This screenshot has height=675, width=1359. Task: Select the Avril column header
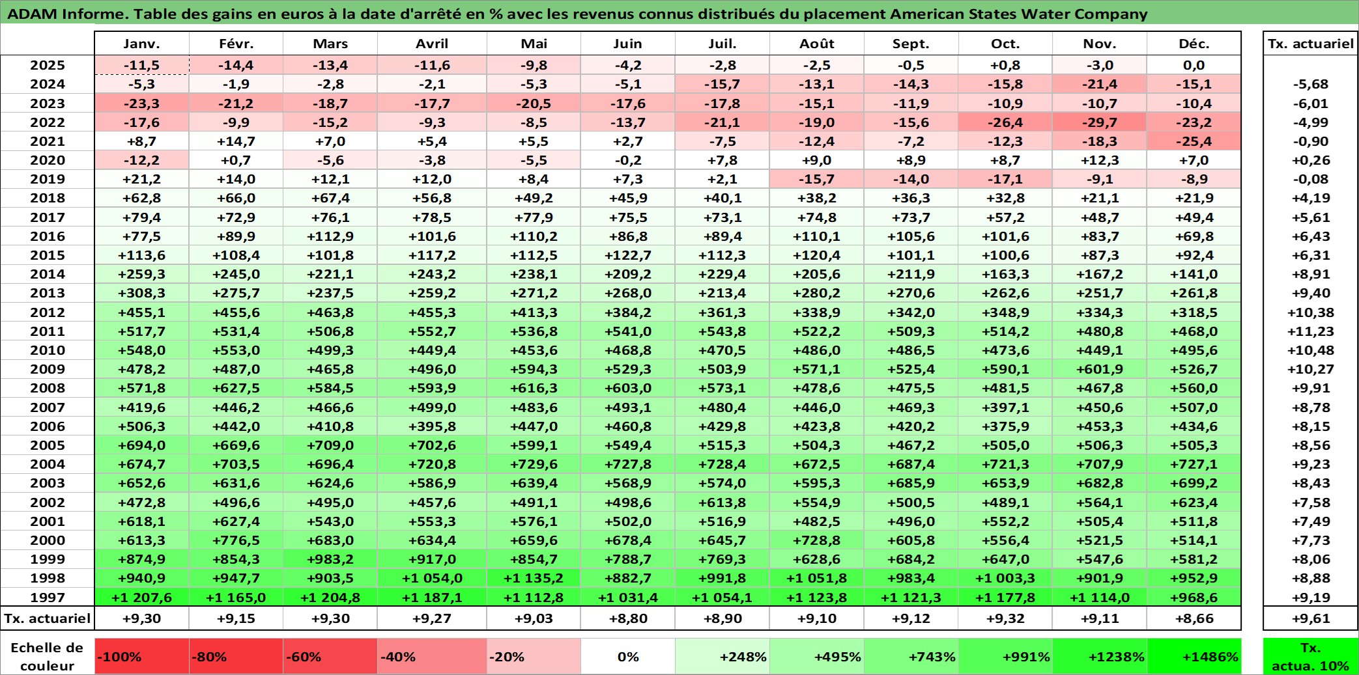coord(432,44)
